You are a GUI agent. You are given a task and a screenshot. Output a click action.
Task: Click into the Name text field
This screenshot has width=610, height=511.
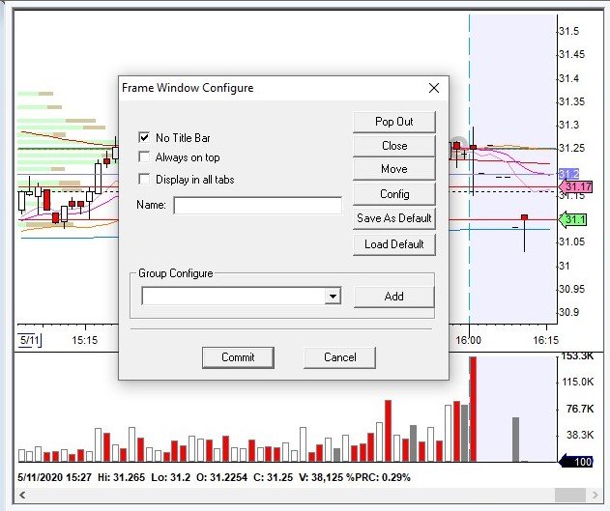coord(257,205)
